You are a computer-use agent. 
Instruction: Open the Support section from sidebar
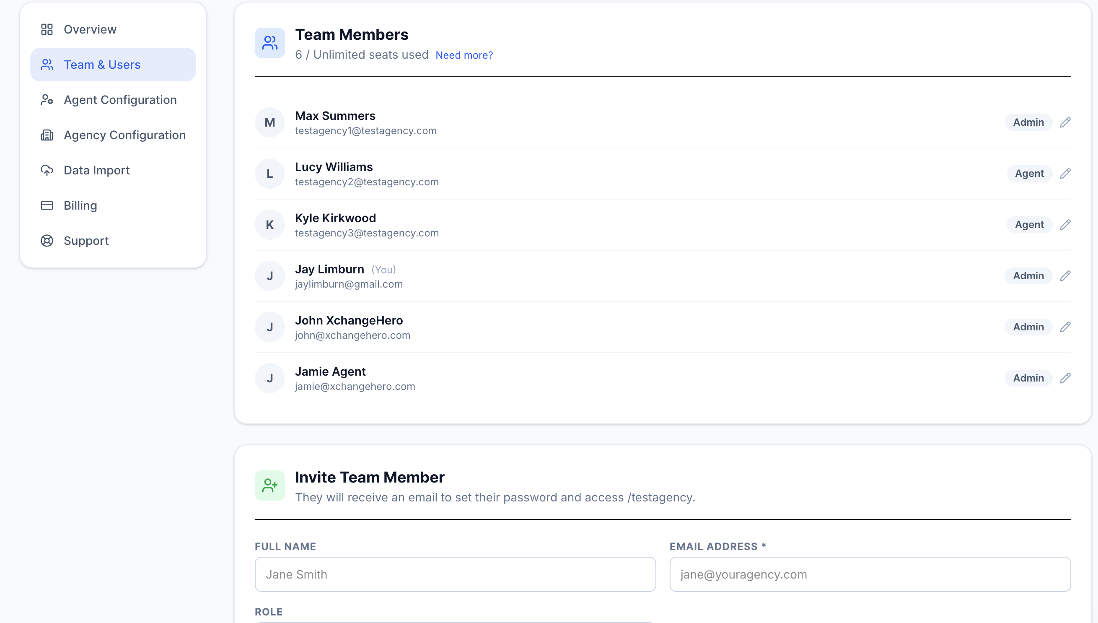(x=86, y=241)
